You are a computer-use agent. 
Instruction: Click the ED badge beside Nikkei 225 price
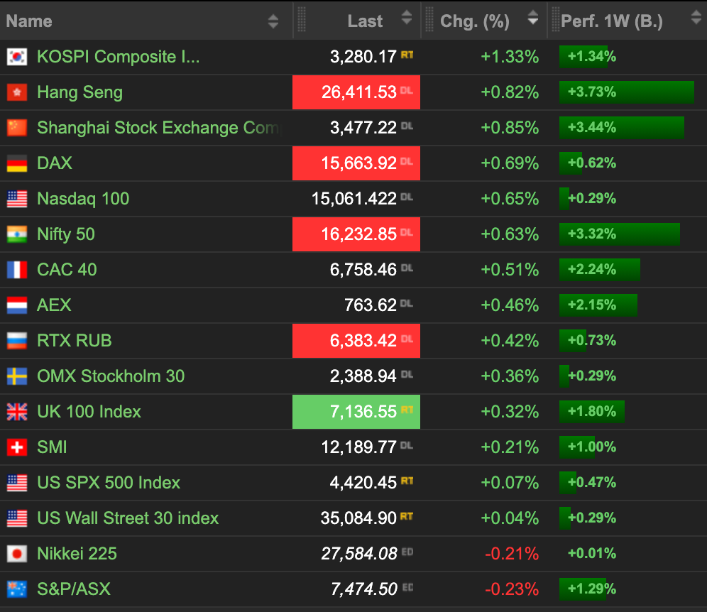(407, 552)
